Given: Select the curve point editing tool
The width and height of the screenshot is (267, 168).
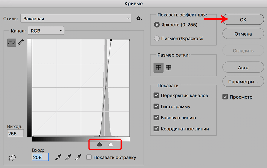Looking at the screenshot, I should pyautogui.click(x=12, y=42).
